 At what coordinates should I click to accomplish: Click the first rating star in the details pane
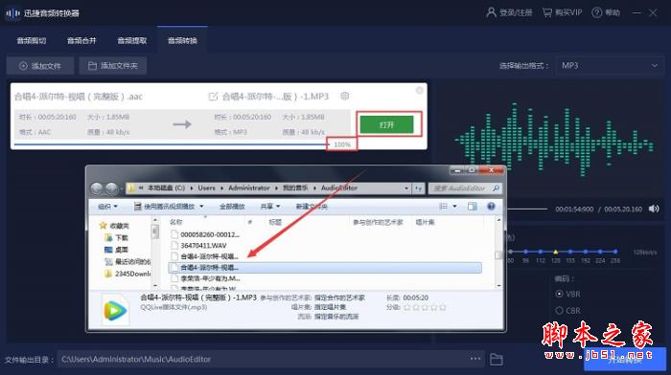point(407,307)
